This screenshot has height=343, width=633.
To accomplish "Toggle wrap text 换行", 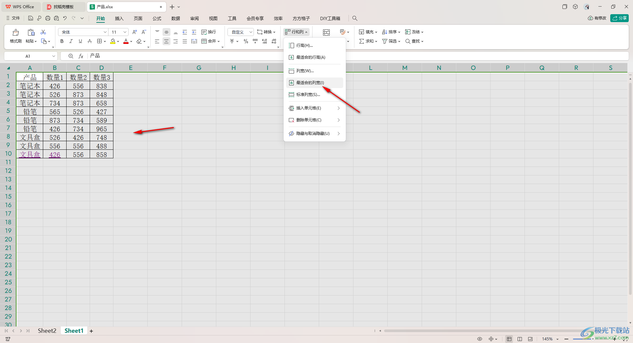I will coord(209,32).
